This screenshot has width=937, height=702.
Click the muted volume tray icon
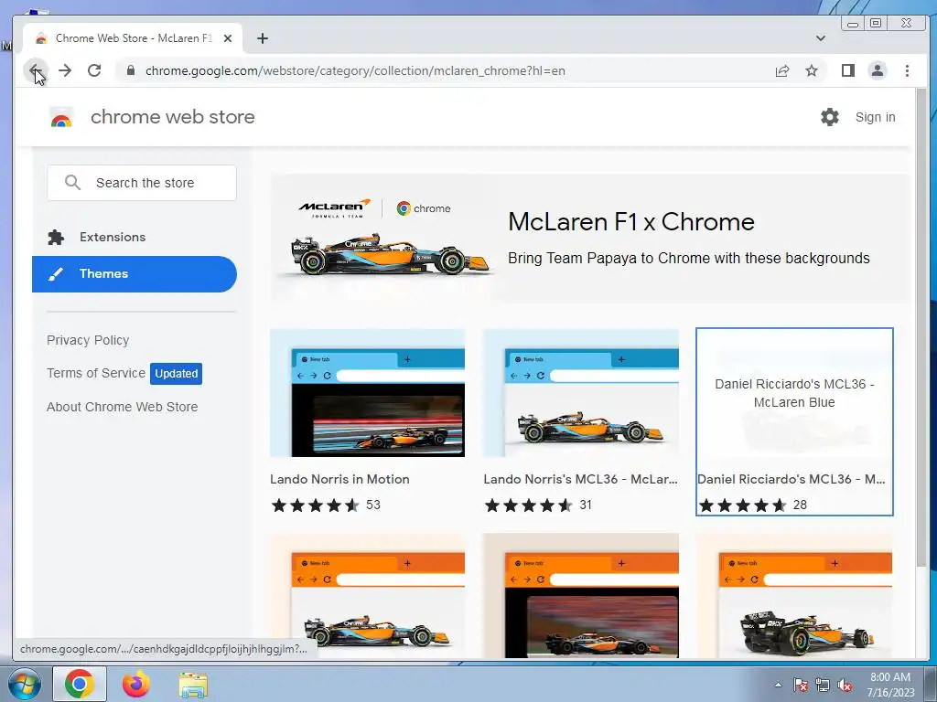(845, 686)
